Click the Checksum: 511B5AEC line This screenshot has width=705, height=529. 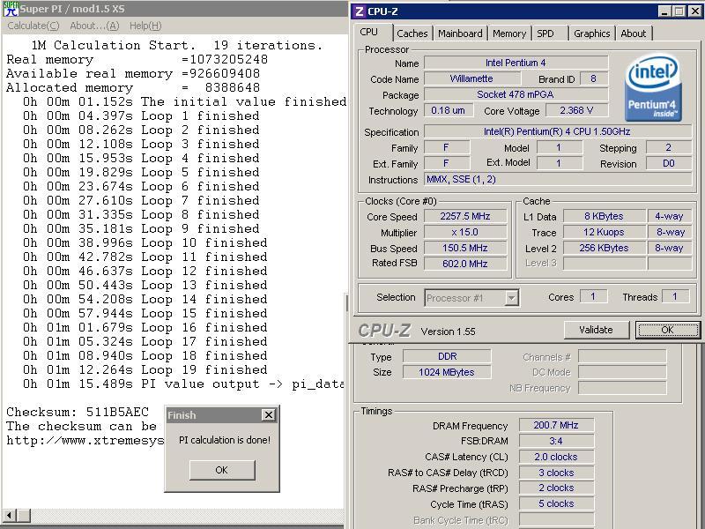[78, 412]
